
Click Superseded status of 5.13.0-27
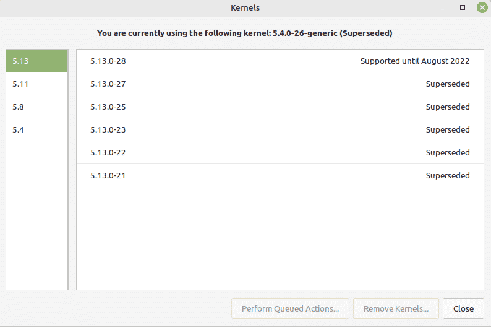click(448, 84)
